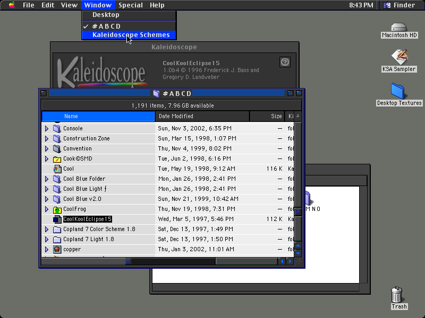The image size is (425, 318).
Task: Click date Wed, Mar 5, 1997, 5:46 PM
Action: click(x=195, y=219)
